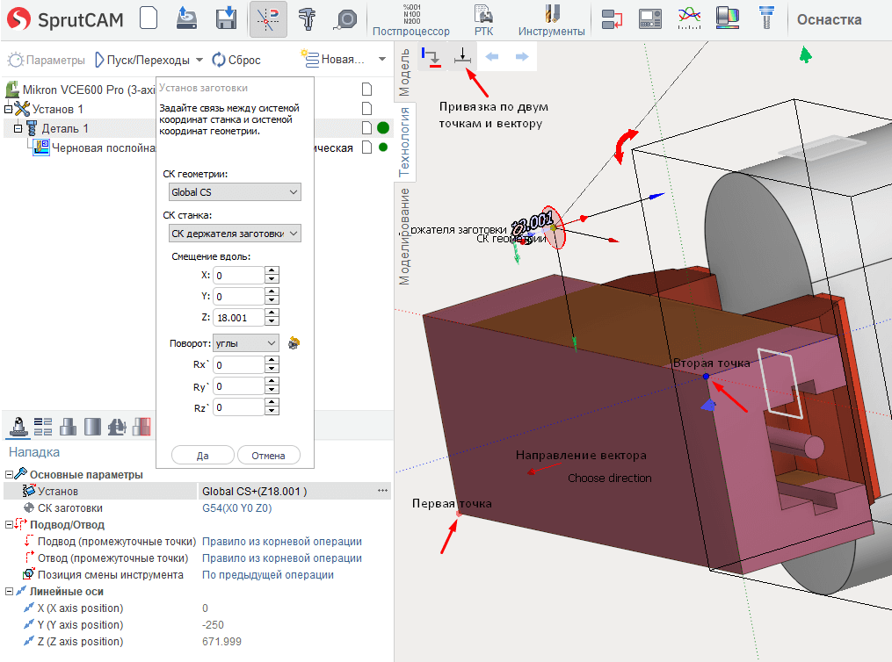Switch to the Технология vertical tab
892x662 pixels.
(404, 142)
